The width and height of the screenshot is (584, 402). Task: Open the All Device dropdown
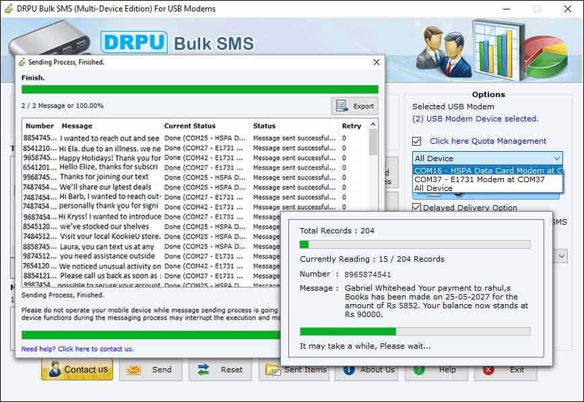pos(557,159)
